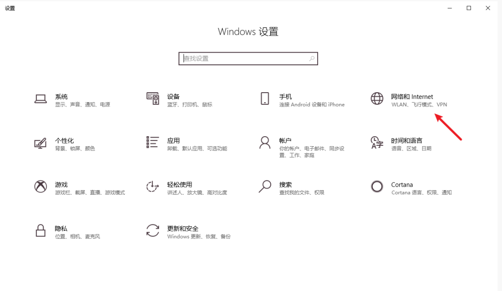
Task: Select the 搜索 heading
Action: pyautogui.click(x=285, y=185)
